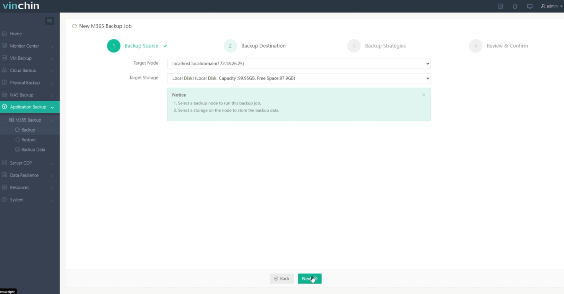The width and height of the screenshot is (564, 294).
Task: Click the Application Backup shield icon
Action: click(4, 107)
